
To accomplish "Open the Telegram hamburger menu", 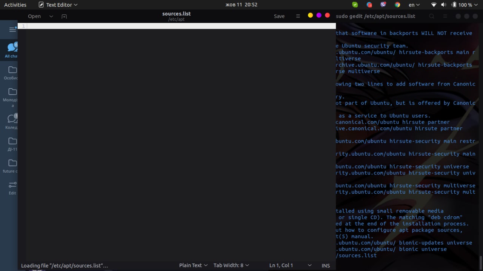I will (12, 30).
